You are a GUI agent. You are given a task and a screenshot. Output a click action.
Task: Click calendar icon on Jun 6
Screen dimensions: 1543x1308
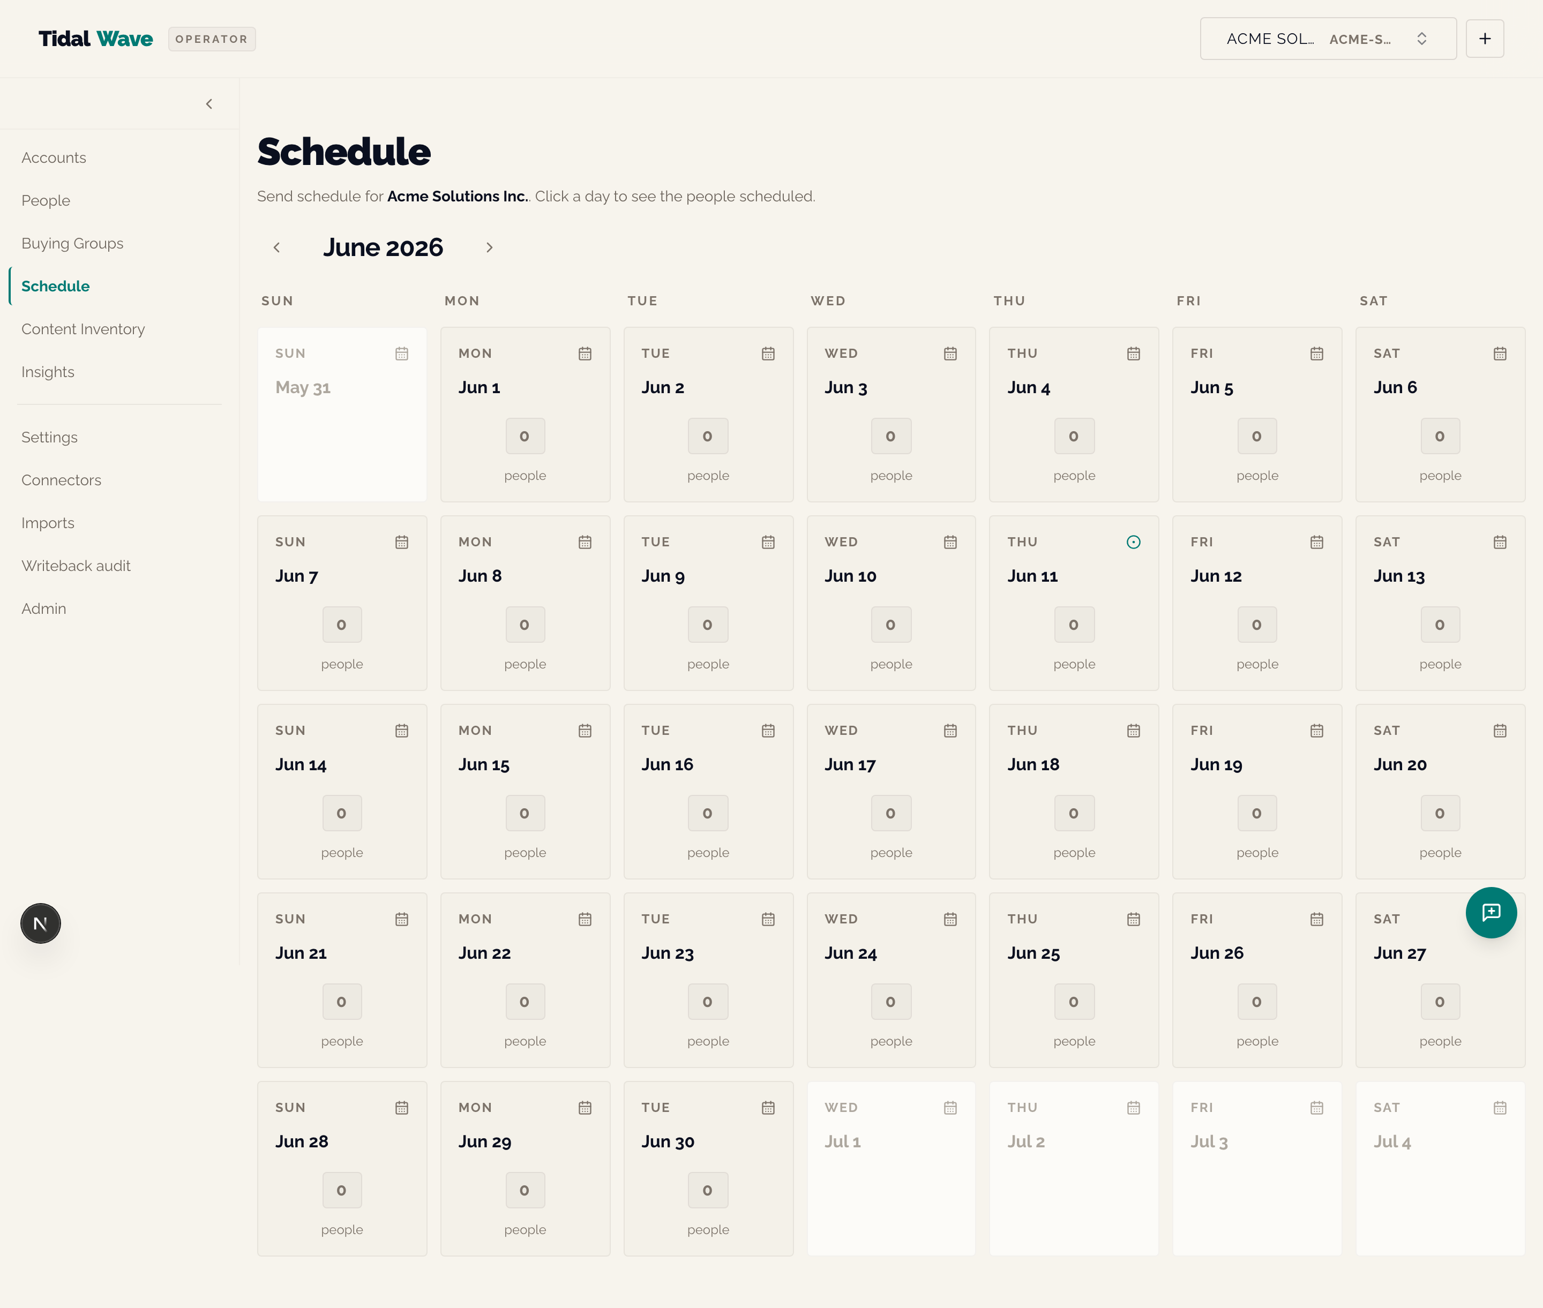[1500, 354]
